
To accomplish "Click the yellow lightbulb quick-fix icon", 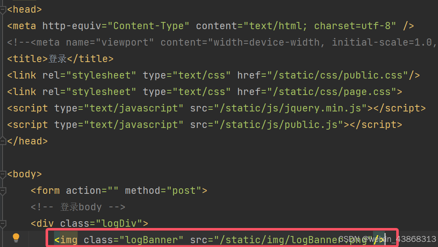I will pos(16,238).
